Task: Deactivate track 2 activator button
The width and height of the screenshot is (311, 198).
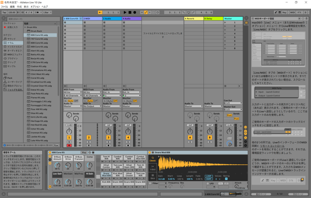Action: [89, 138]
